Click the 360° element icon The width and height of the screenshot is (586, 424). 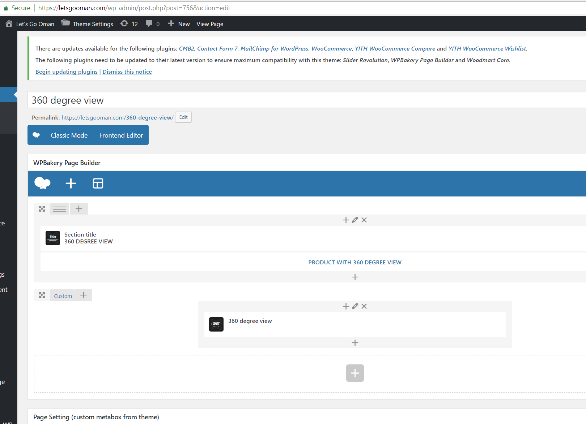point(216,324)
